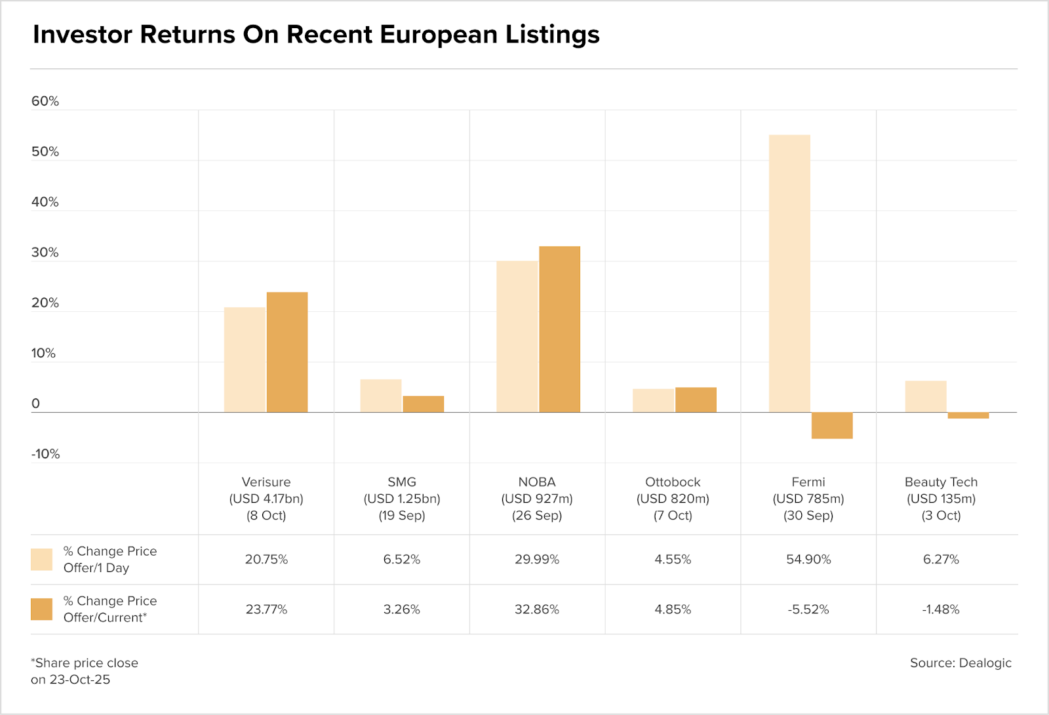
Task: Click NOBA's dark current return bar
Action: click(559, 329)
